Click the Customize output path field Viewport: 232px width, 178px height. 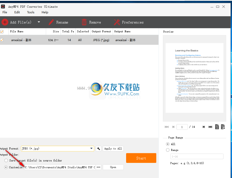(x=60, y=167)
